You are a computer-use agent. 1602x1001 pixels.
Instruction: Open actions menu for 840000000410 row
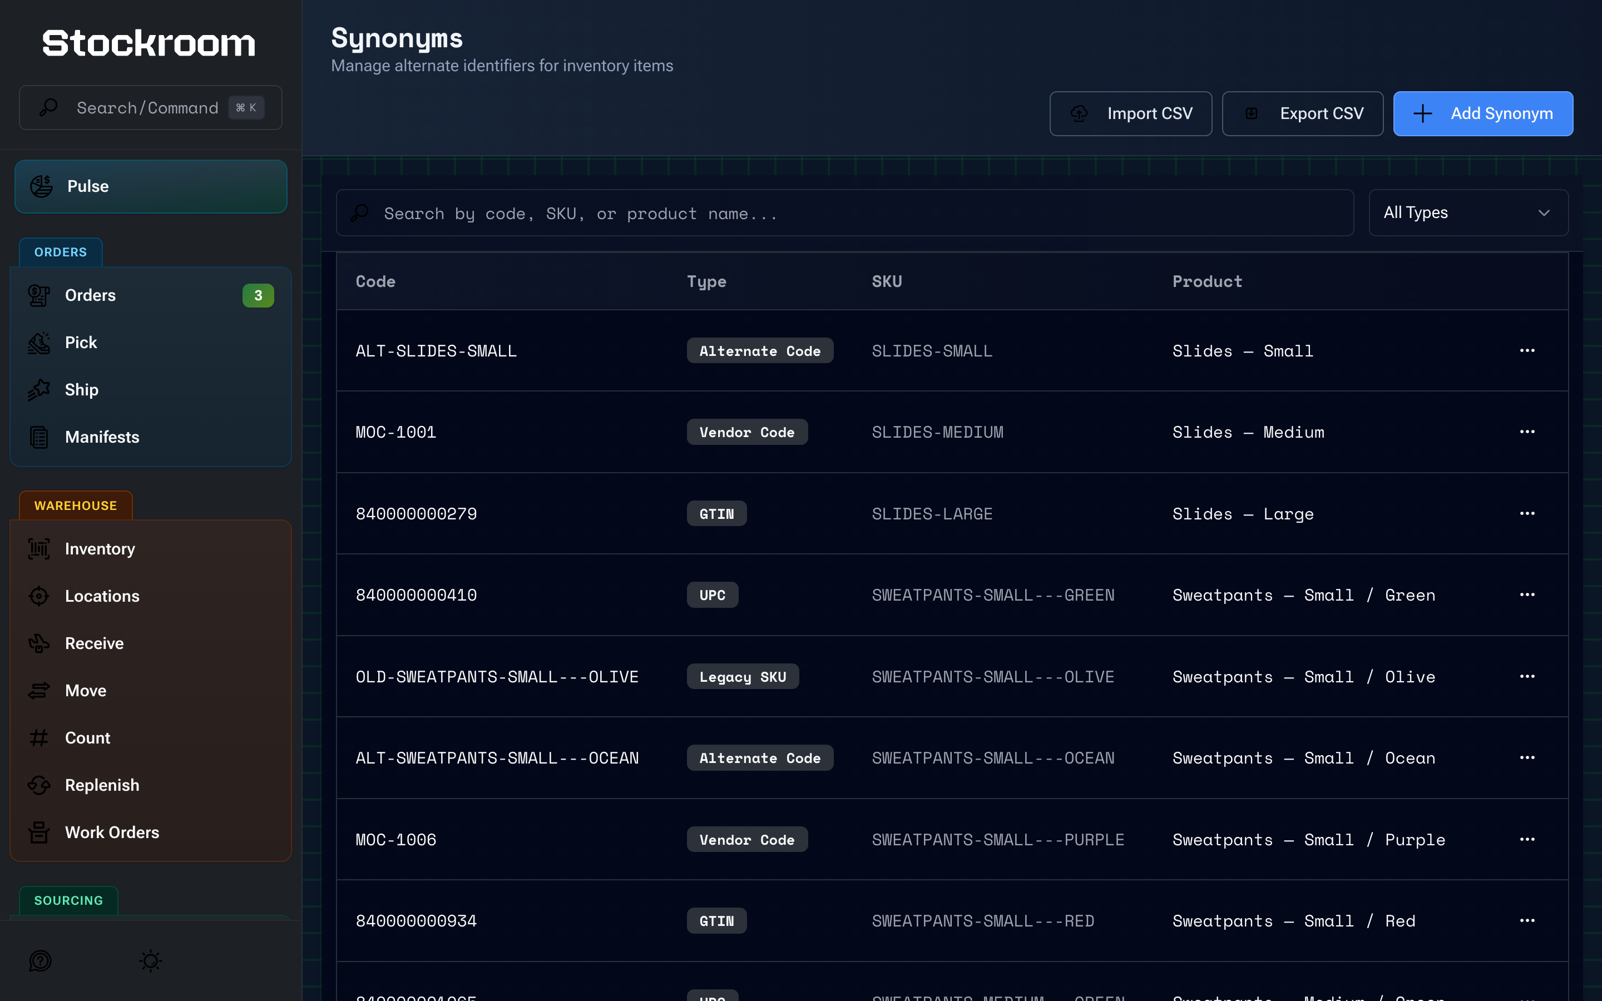click(1526, 594)
